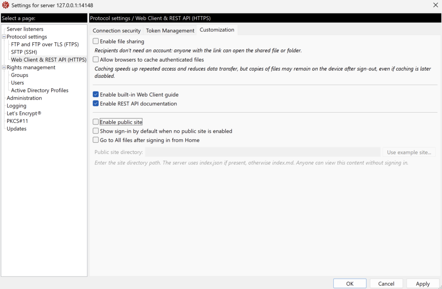
Task: Go to the Logging page
Action: 16,106
